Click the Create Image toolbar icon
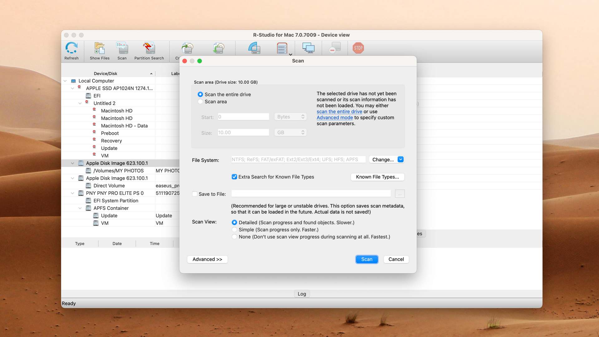 coord(187,48)
